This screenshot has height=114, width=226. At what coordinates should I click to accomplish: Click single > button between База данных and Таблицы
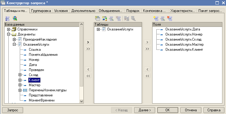click(88, 42)
